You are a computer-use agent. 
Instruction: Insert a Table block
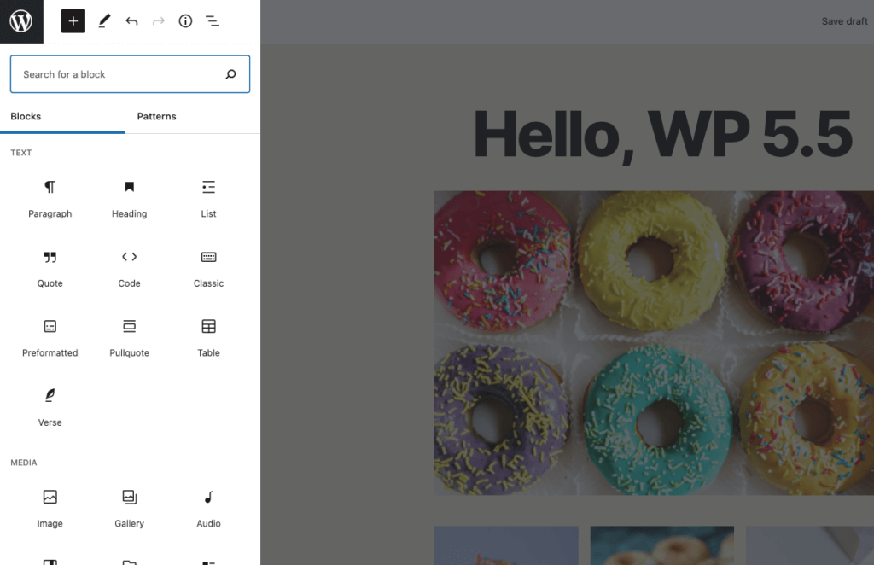click(x=208, y=338)
